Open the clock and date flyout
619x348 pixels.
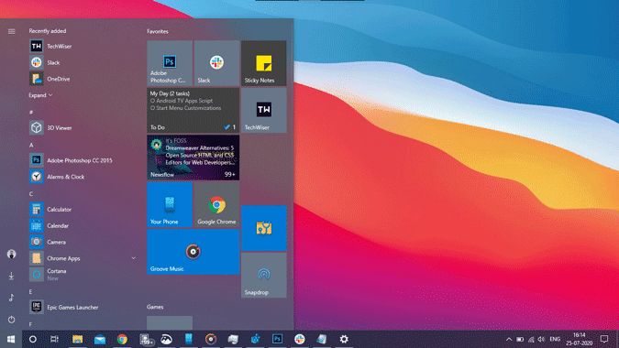point(580,340)
